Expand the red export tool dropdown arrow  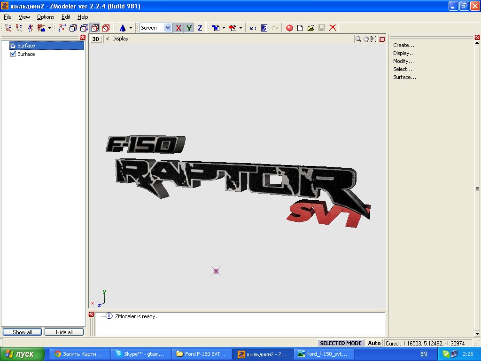pos(240,28)
